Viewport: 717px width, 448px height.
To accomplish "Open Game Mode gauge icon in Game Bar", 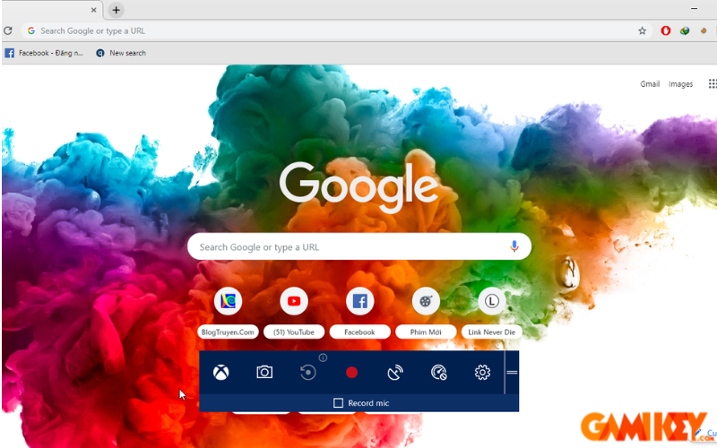I will click(438, 373).
